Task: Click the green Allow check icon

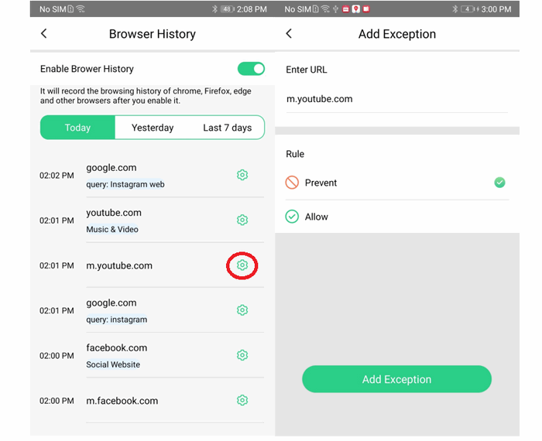Action: [x=292, y=217]
